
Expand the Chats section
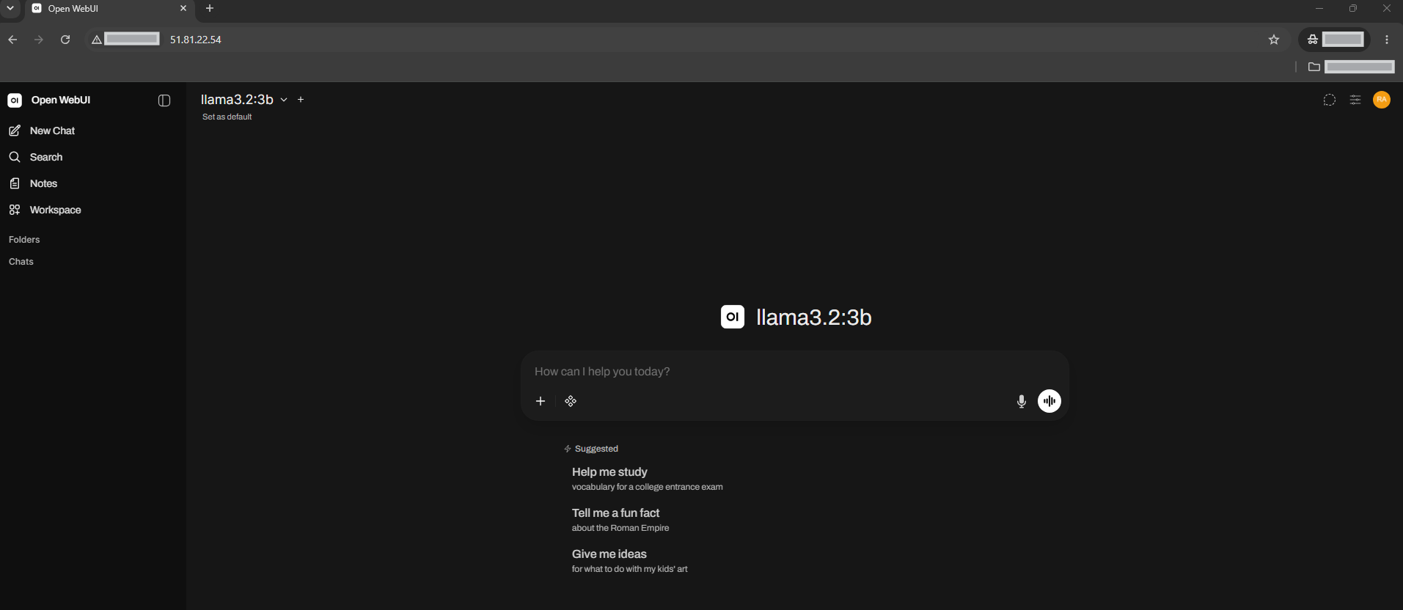(21, 262)
